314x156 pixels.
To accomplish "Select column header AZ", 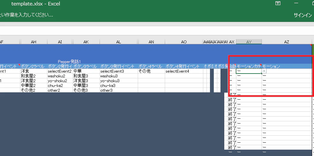I will 287,42.
